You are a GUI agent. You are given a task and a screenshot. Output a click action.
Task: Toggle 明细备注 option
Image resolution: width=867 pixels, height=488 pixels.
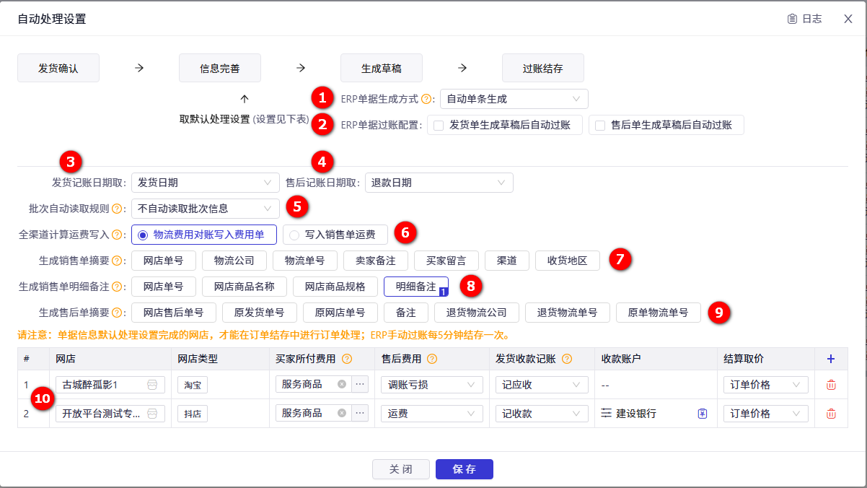416,287
